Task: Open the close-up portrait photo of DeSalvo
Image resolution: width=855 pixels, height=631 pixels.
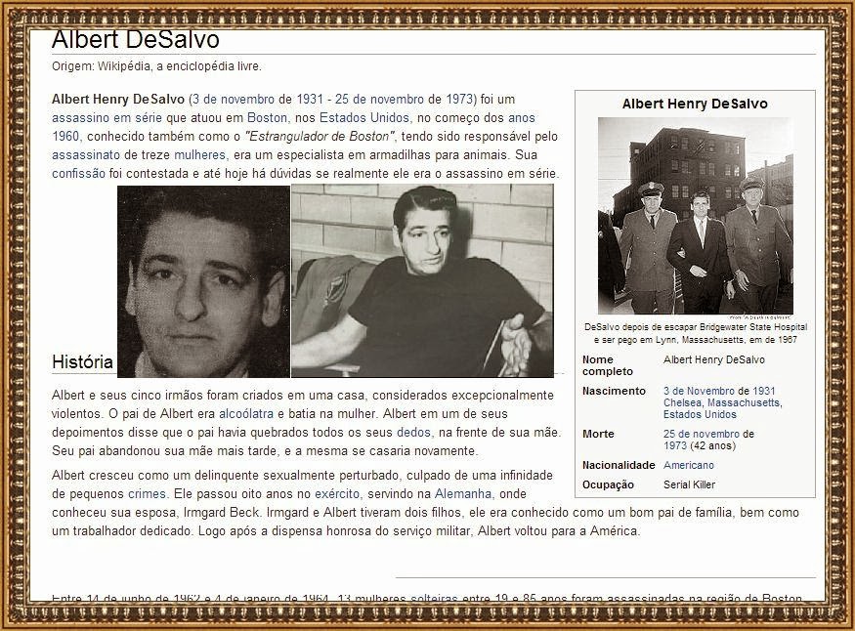Action: pos(204,281)
